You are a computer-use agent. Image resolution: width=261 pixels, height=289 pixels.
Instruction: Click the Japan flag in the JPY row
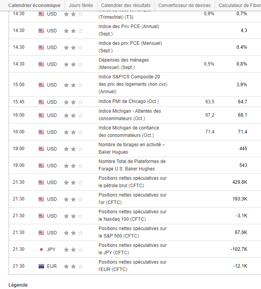point(41,249)
